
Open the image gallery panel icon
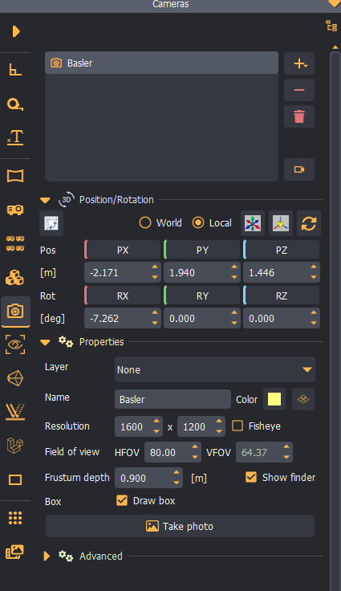pos(15,552)
